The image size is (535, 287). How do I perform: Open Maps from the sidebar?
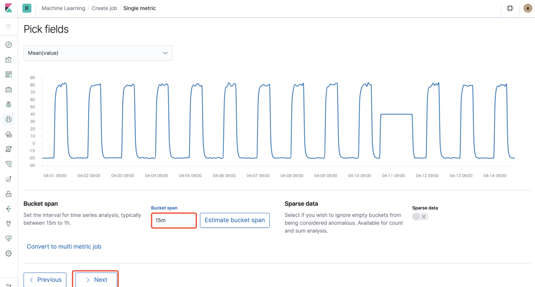pyautogui.click(x=8, y=104)
